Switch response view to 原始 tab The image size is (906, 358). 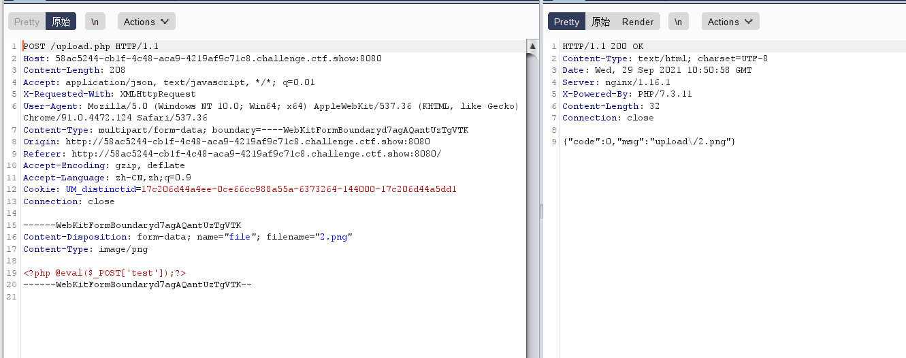point(600,22)
